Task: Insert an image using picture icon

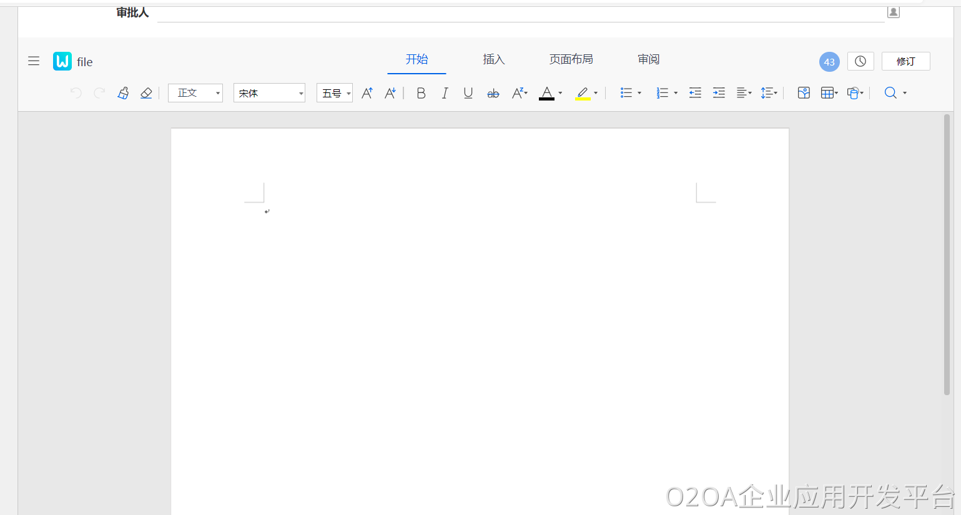Action: [x=804, y=93]
